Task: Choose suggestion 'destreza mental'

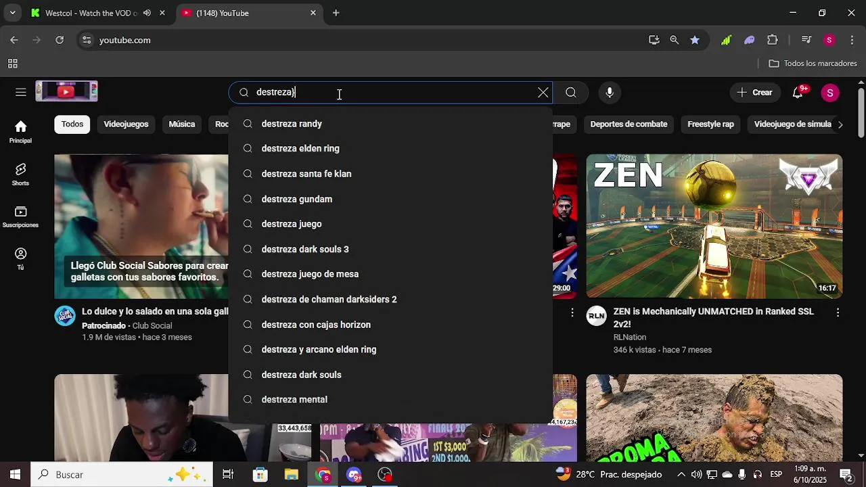Action: pyautogui.click(x=390, y=400)
